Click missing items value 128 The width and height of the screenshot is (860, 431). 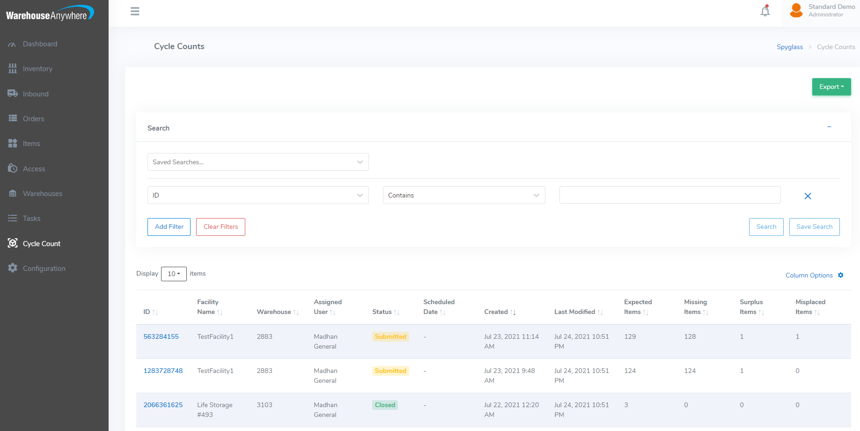pyautogui.click(x=690, y=337)
